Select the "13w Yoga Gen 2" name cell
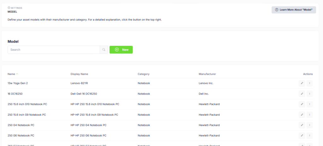Screen dimensions: 323x146 pyautogui.click(x=18, y=83)
